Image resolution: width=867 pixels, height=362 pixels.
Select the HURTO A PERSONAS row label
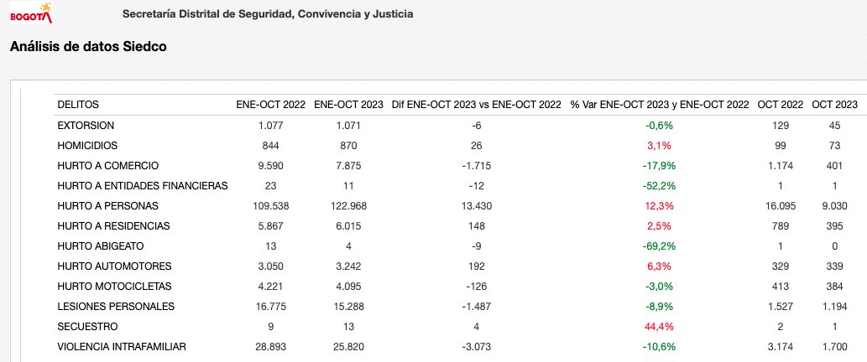107,206
